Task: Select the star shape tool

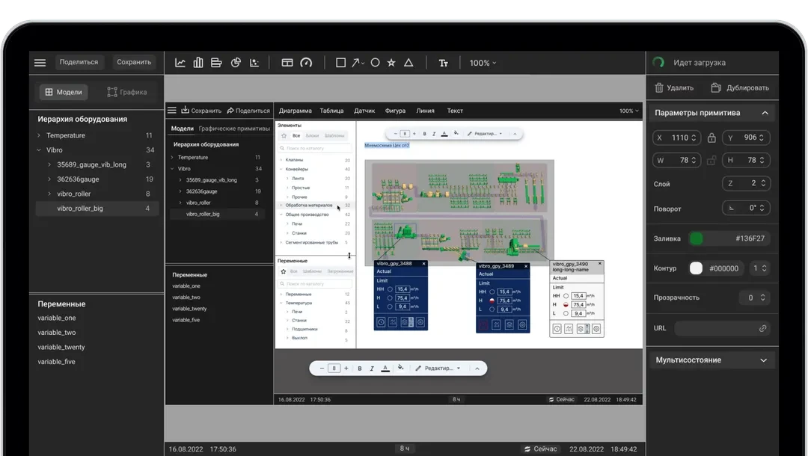Action: (391, 63)
